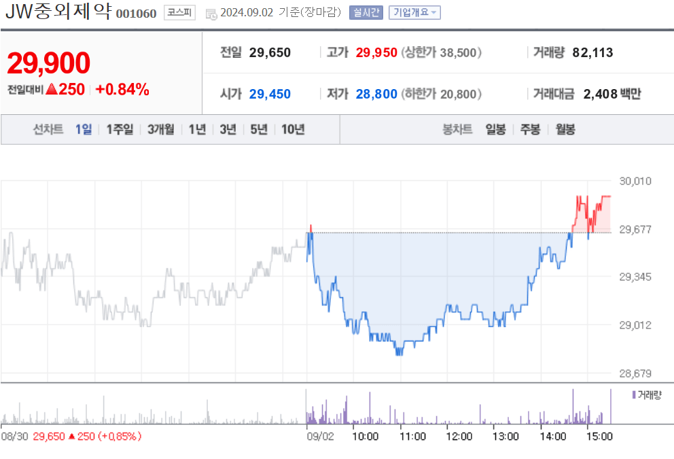Select the 3년 line chart tab
The width and height of the screenshot is (674, 459).
click(x=228, y=129)
